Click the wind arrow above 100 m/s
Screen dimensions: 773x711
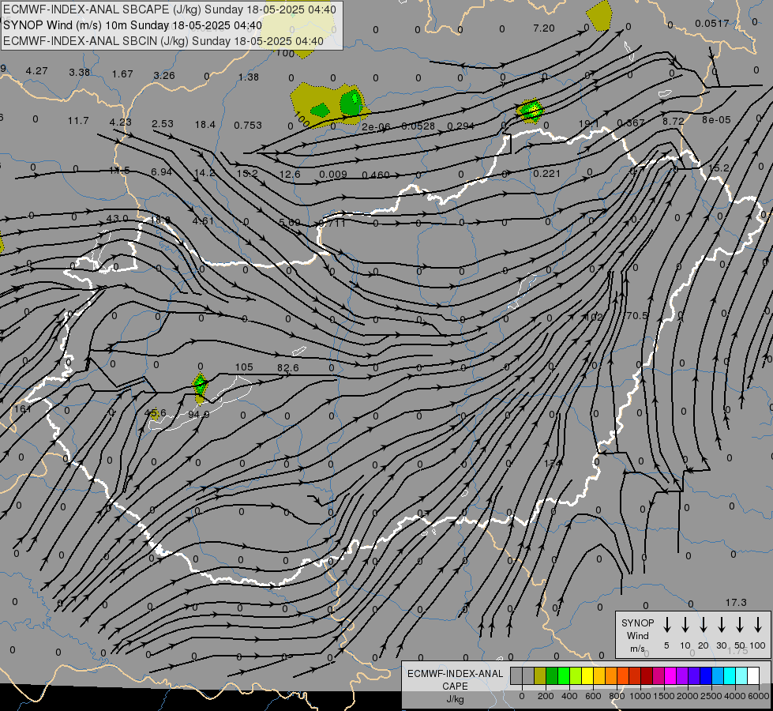[758, 625]
